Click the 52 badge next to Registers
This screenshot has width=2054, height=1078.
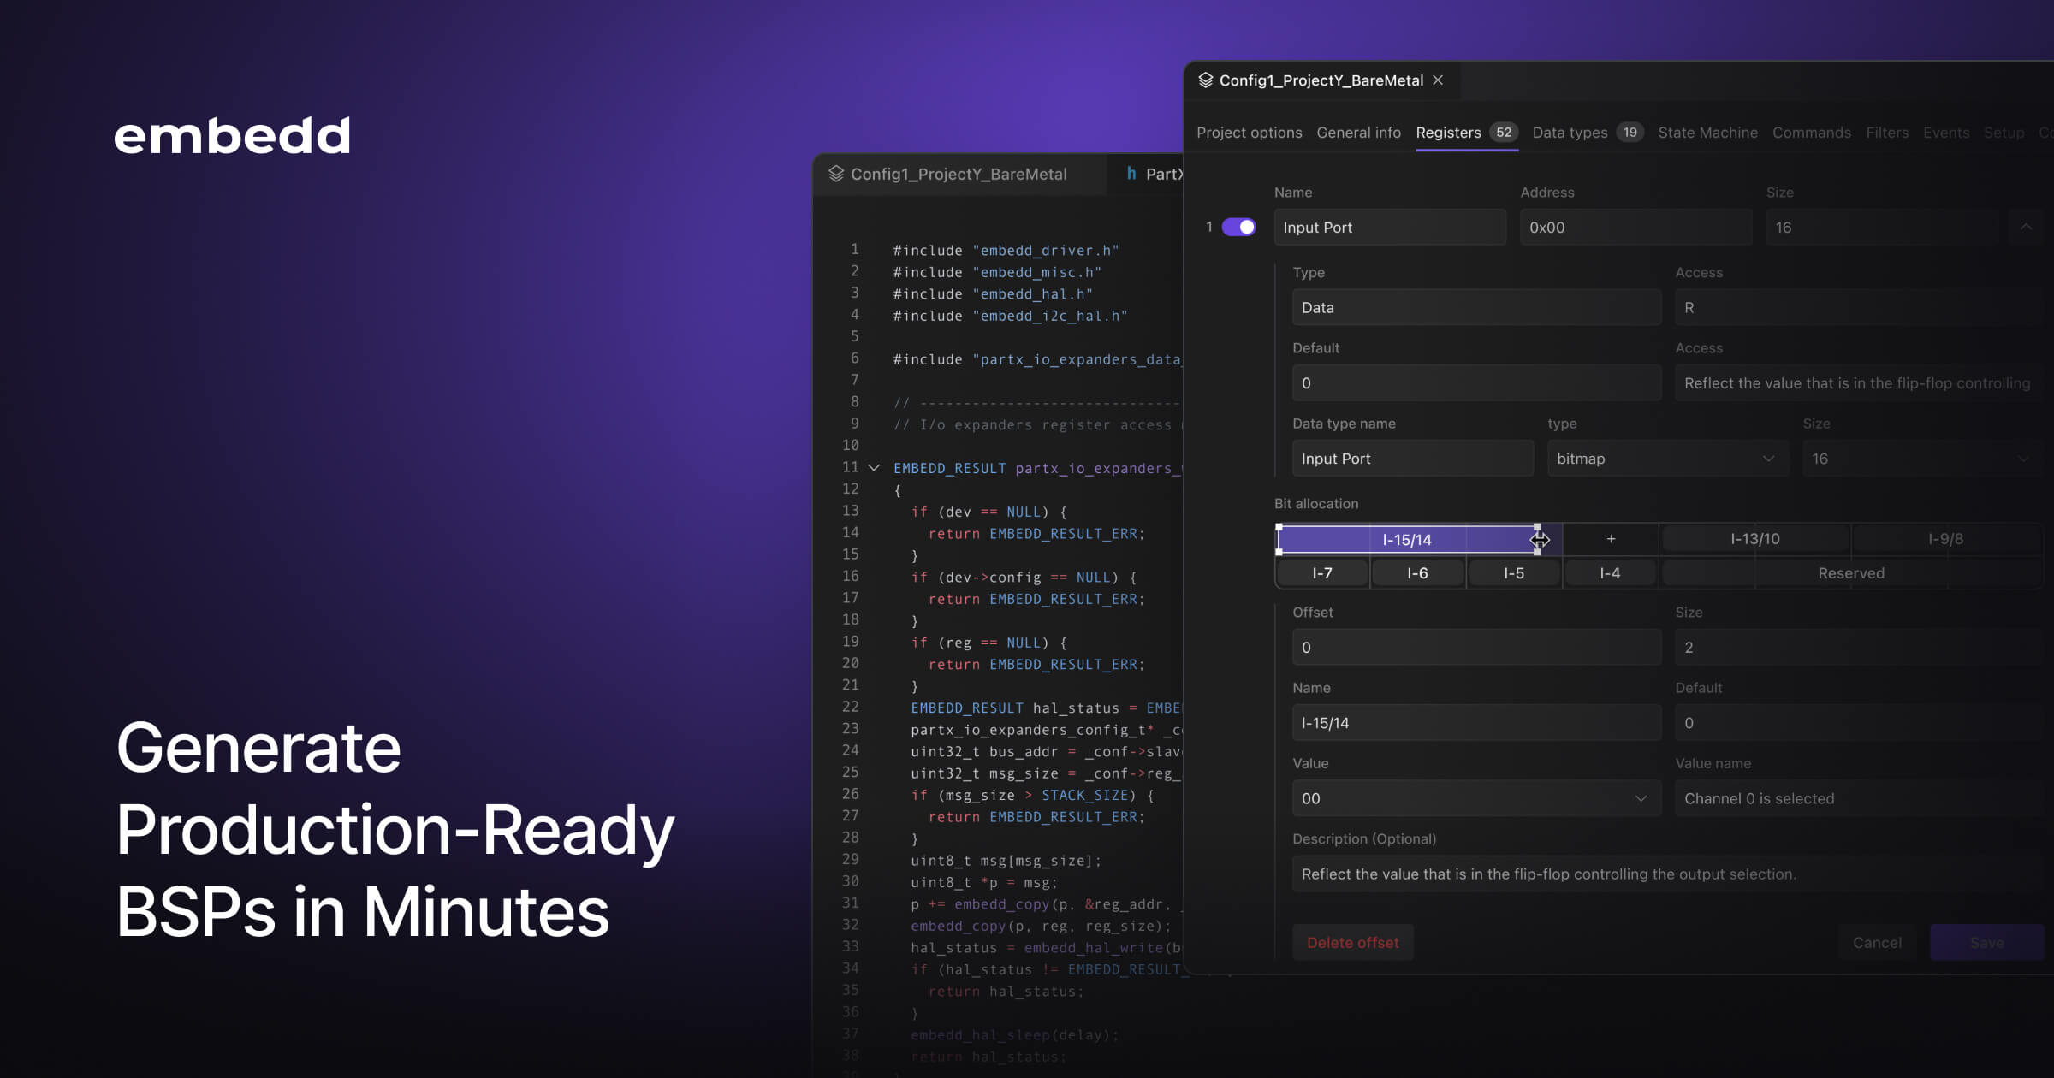click(x=1503, y=133)
